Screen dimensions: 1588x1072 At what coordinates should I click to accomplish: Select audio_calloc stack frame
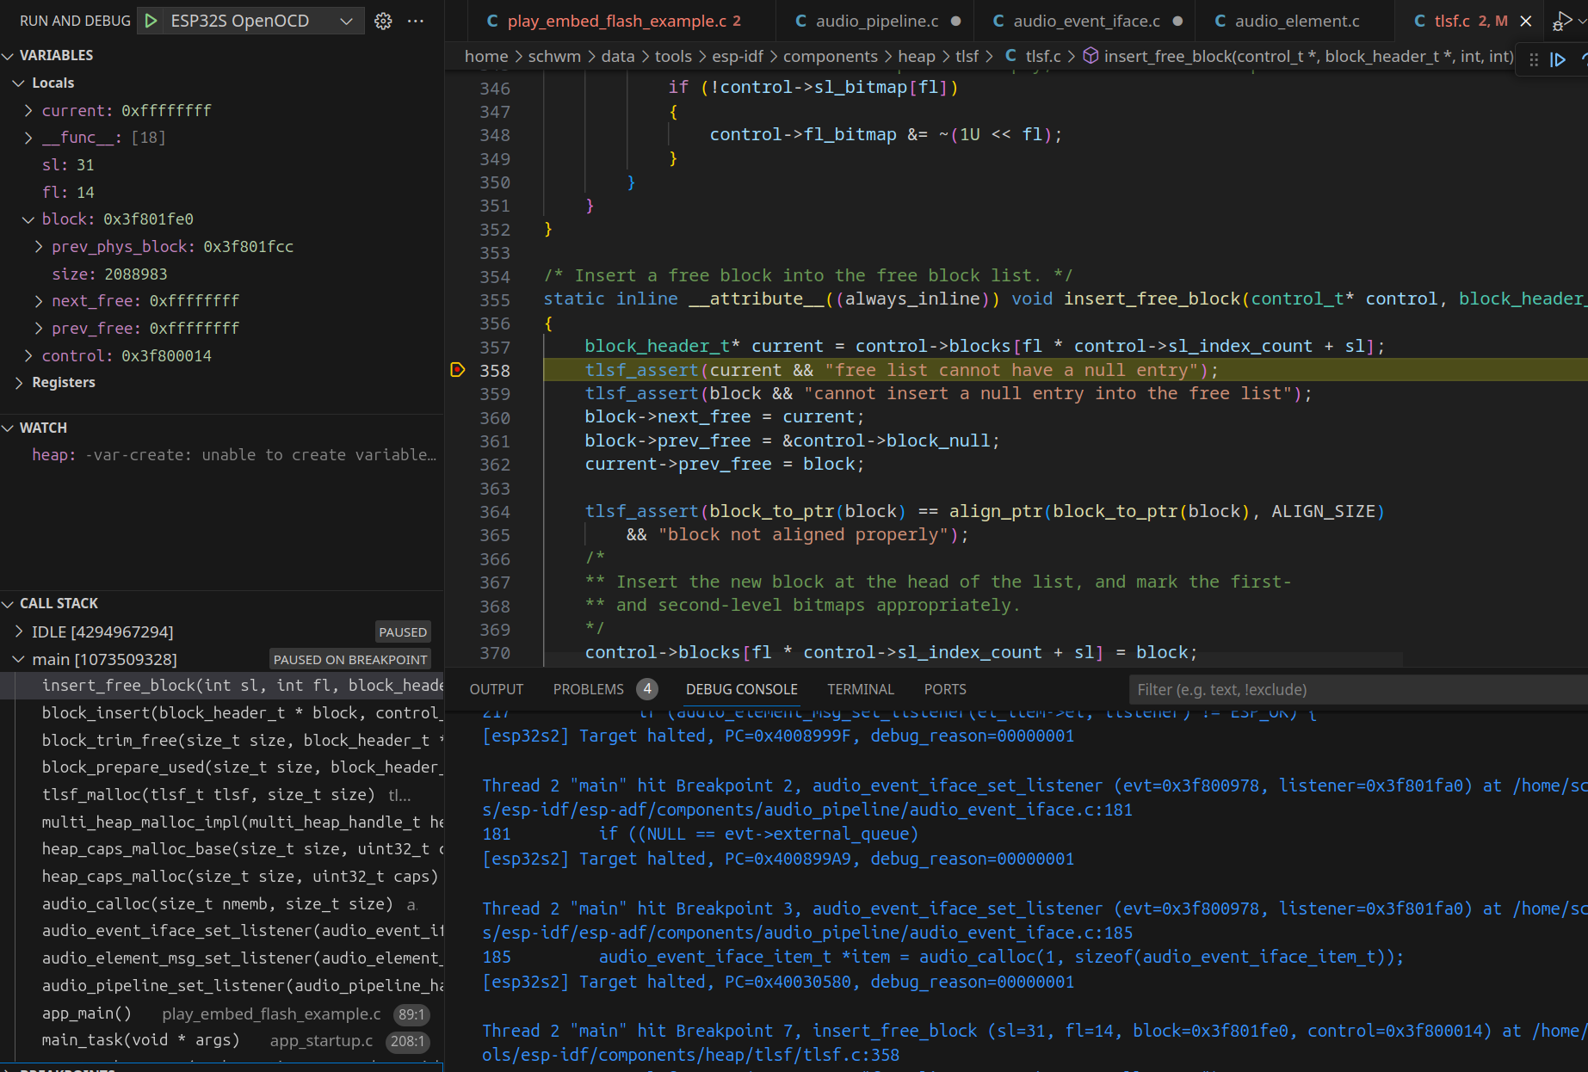222,904
